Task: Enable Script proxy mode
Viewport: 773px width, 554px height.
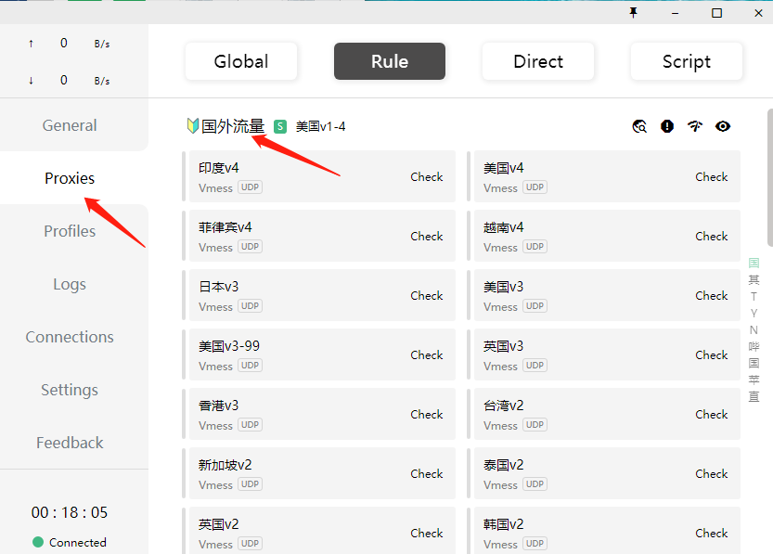Action: pos(687,61)
